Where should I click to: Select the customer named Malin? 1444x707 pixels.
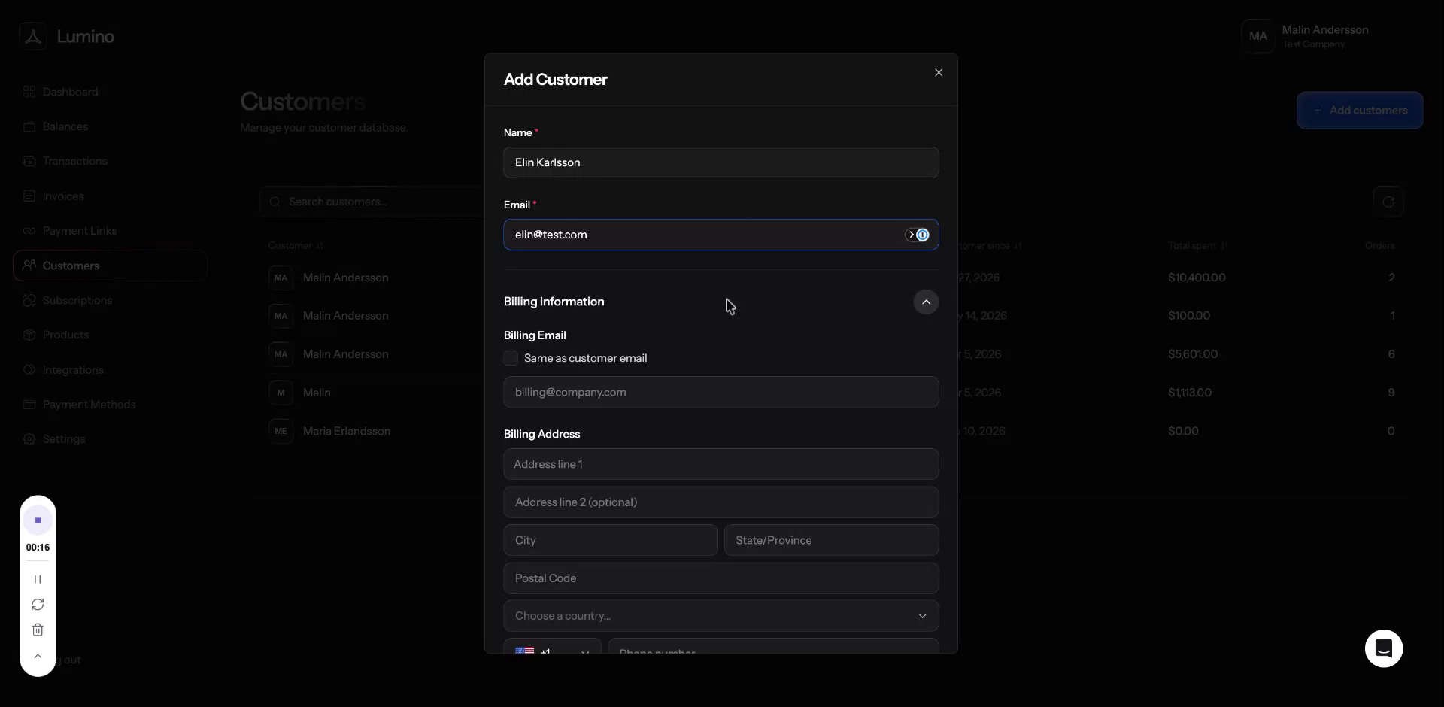click(317, 393)
